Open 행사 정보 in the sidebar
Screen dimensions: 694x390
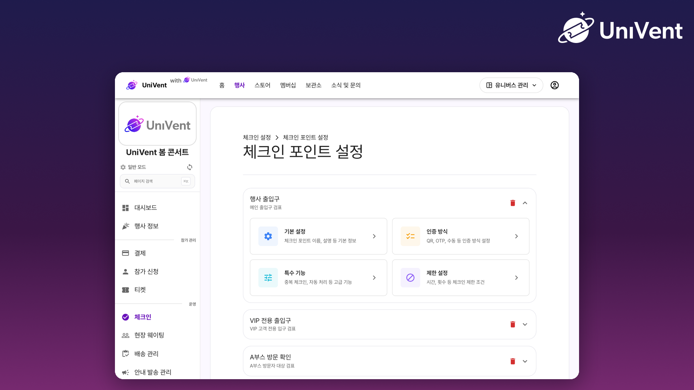click(x=157, y=226)
